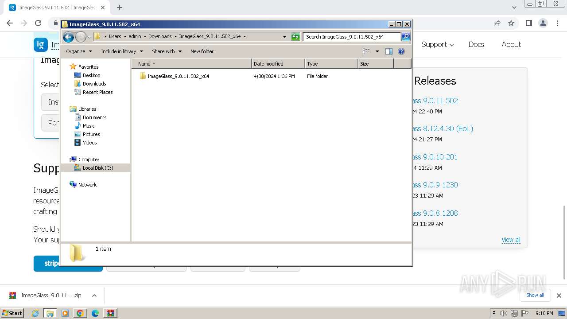Expand the ImageGlass zip download options chevron
The image size is (567, 319).
pos(94,296)
